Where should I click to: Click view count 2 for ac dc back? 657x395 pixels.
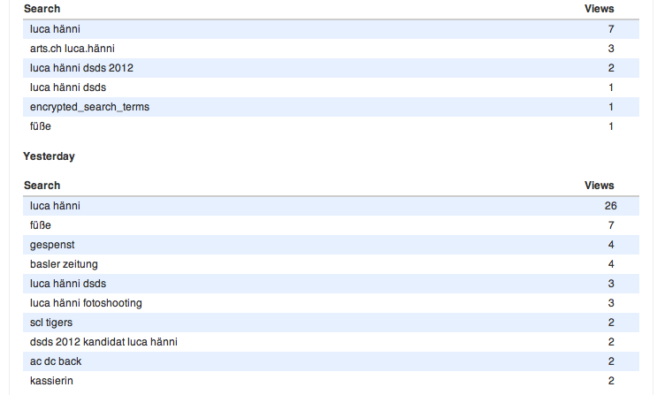coord(611,361)
